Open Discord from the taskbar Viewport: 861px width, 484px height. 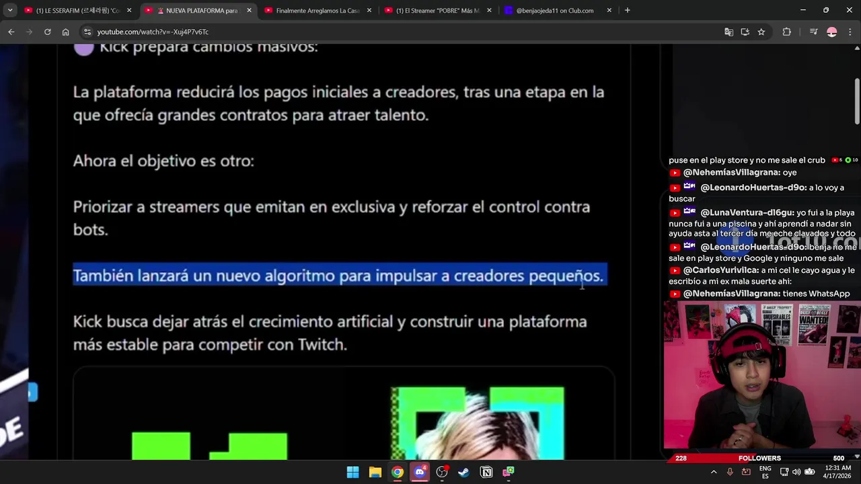coord(420,472)
